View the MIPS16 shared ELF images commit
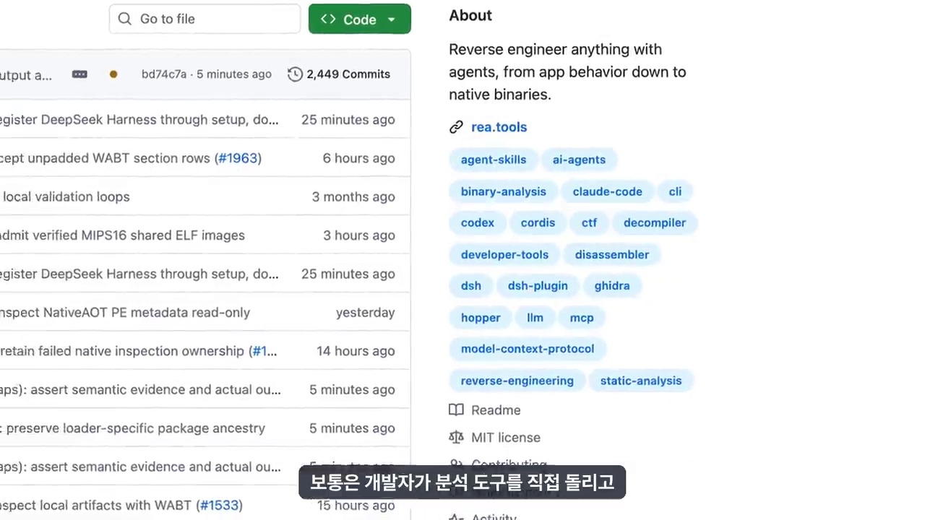The width and height of the screenshot is (925, 520). (x=122, y=235)
